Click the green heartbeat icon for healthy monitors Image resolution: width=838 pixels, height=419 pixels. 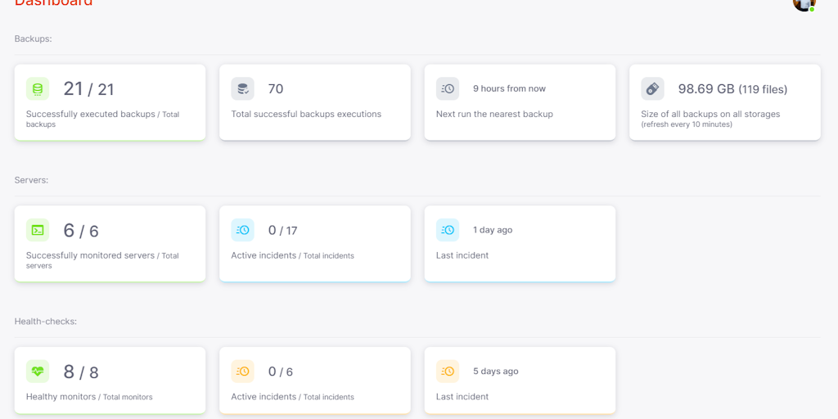click(x=38, y=372)
